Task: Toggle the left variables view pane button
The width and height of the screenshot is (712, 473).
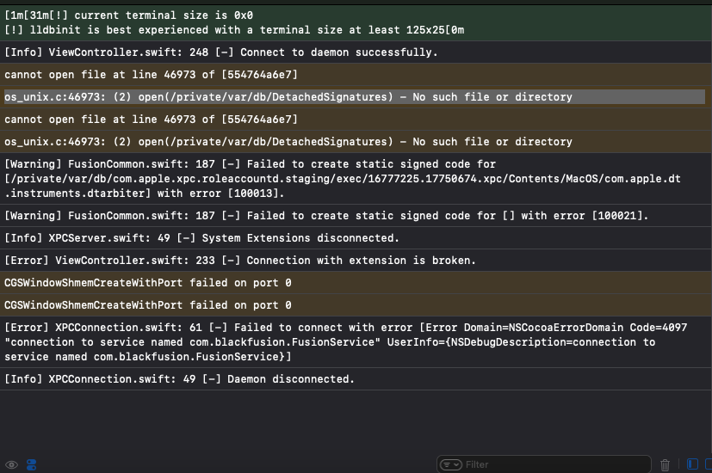Action: click(x=693, y=464)
